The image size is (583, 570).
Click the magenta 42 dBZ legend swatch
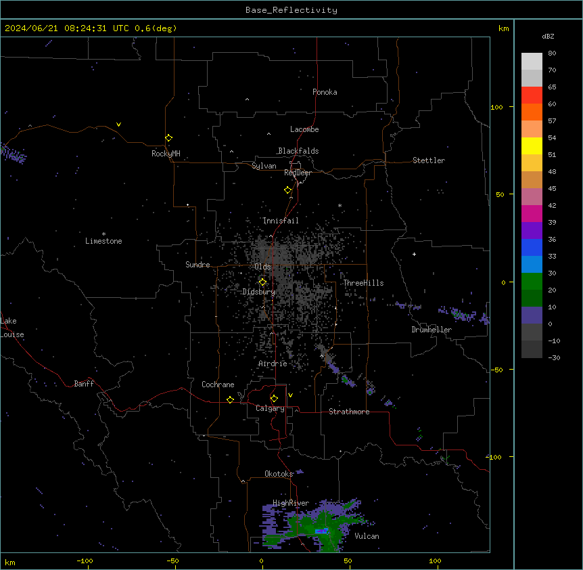(532, 213)
